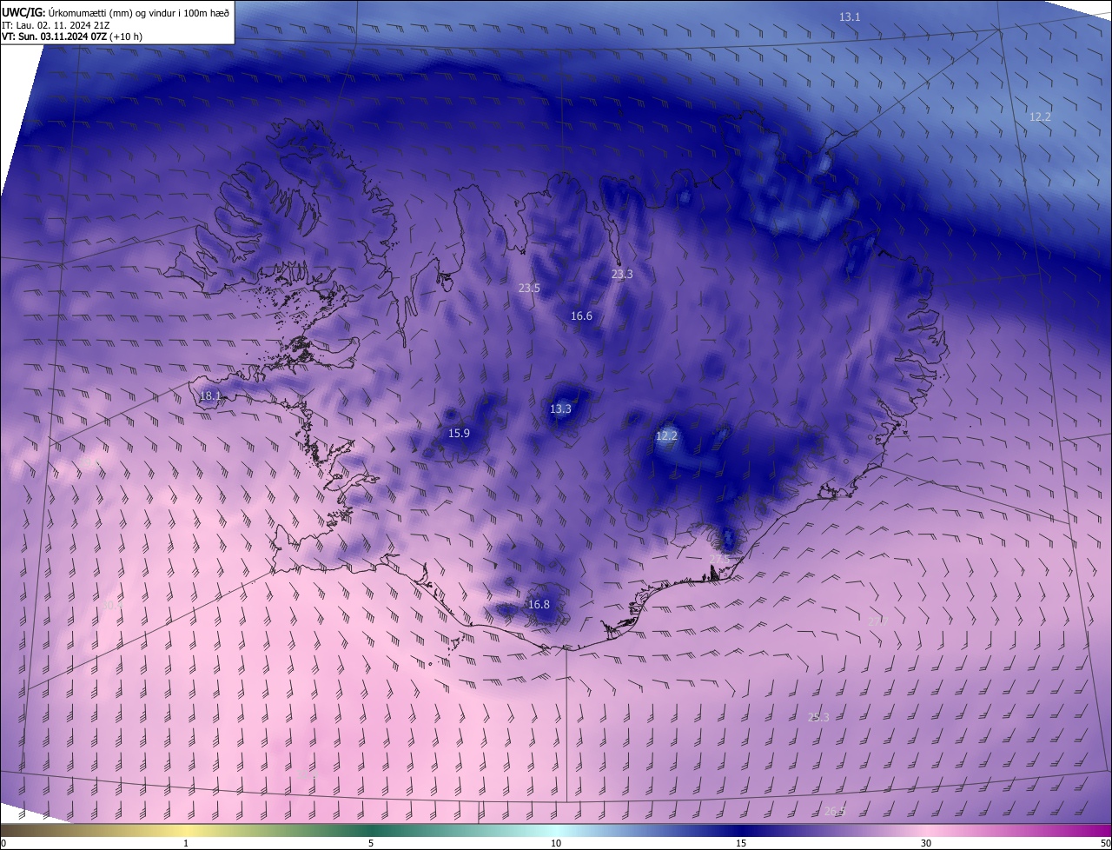Click the 0 tick on the color scale
Viewport: 1112px width, 850px height.
coord(3,843)
